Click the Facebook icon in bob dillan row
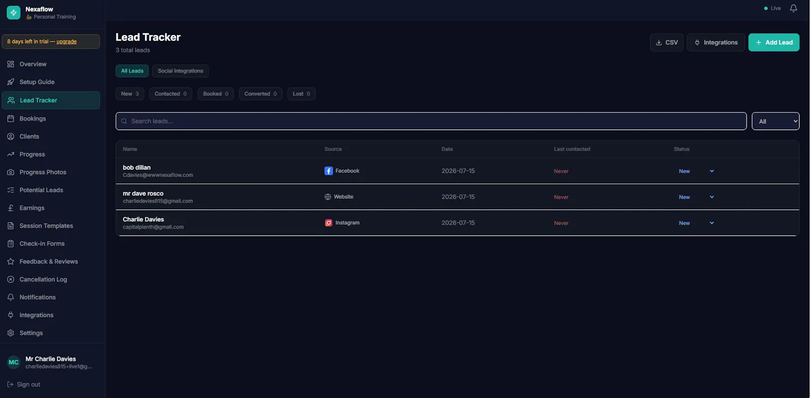811x398 pixels. pos(328,171)
